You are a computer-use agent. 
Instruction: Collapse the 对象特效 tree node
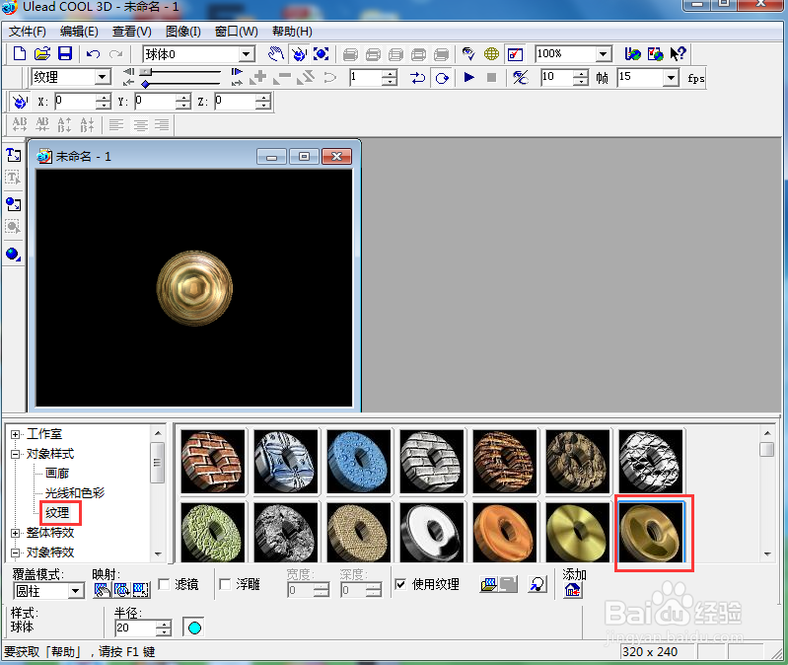click(x=15, y=553)
